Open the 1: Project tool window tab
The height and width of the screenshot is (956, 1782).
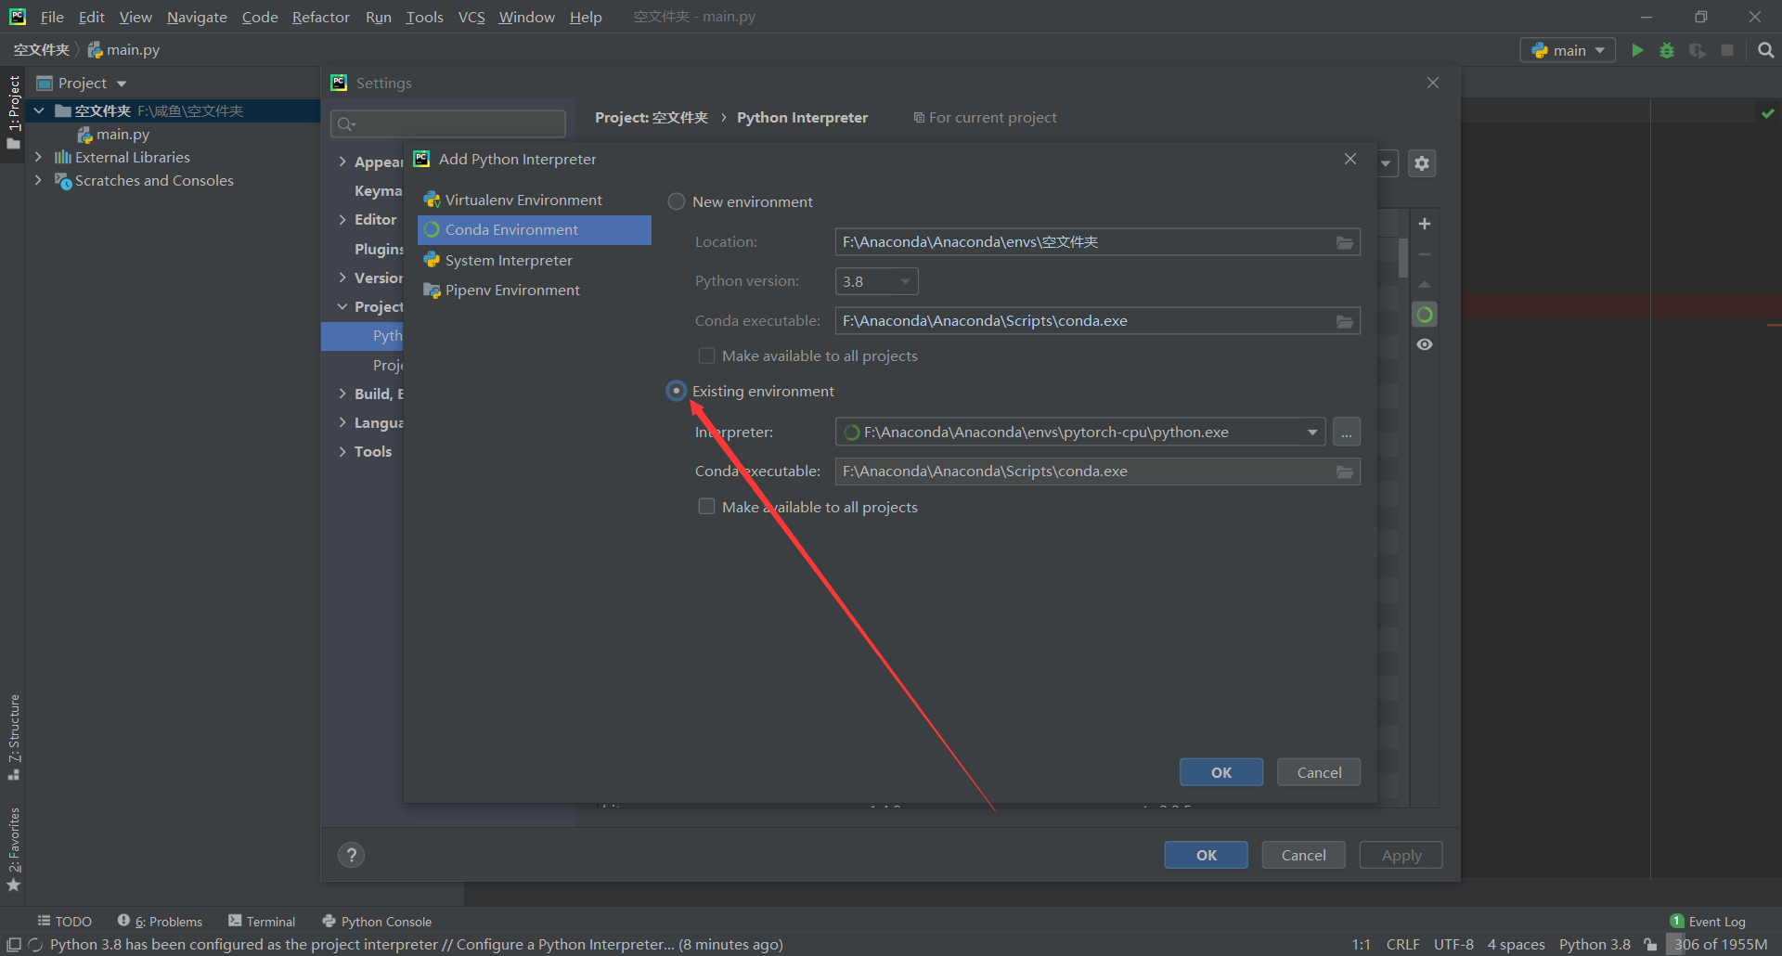click(x=13, y=113)
